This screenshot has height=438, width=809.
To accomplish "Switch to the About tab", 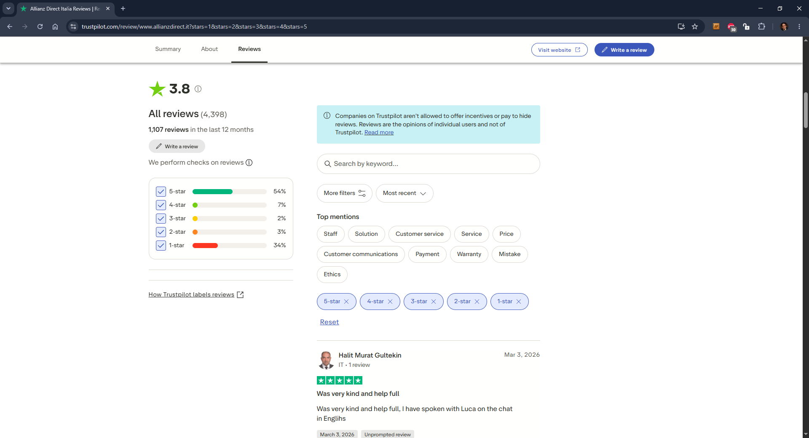I will point(209,49).
